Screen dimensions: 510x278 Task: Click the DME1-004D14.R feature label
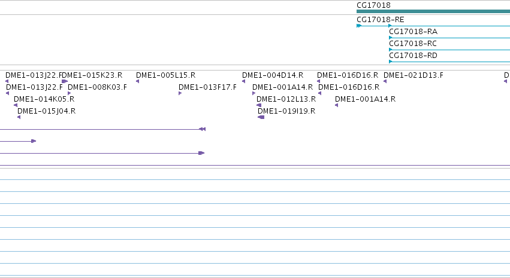click(x=273, y=75)
